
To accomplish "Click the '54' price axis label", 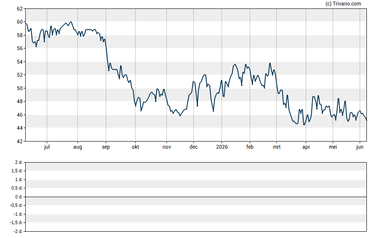I will 20,62.
